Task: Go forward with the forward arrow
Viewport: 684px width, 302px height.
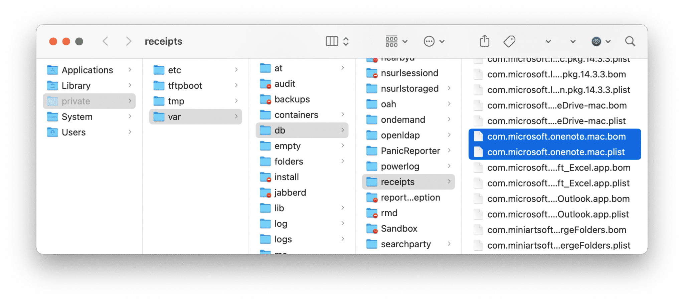Action: 129,41
